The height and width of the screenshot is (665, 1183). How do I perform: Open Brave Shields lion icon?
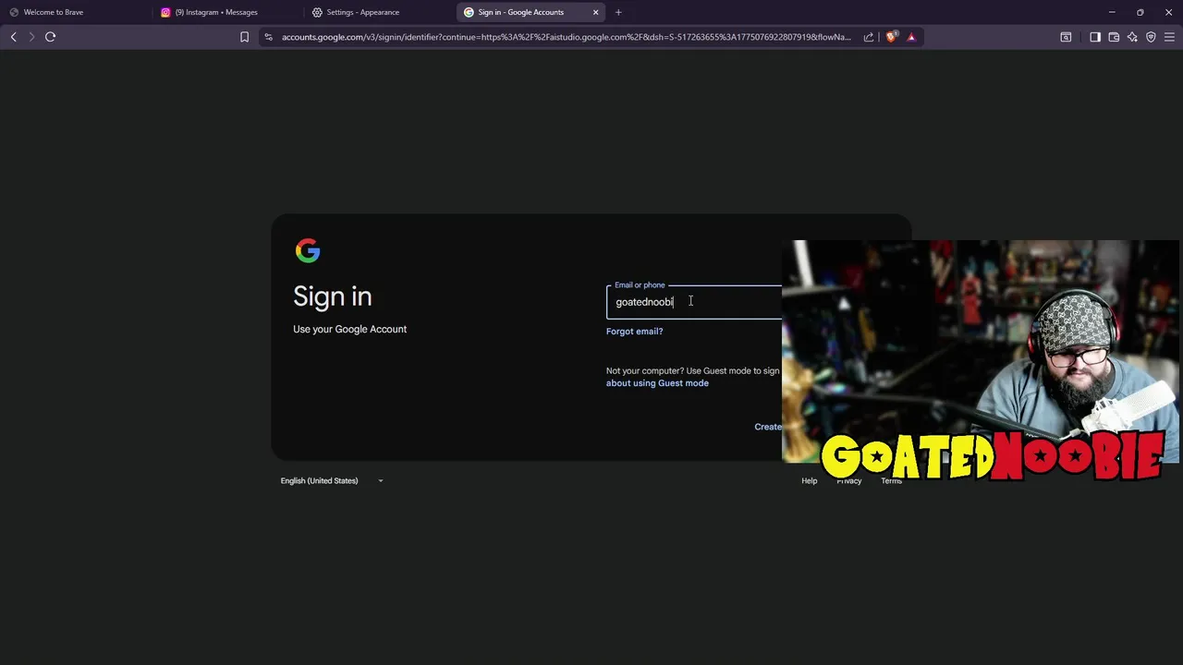click(x=891, y=37)
